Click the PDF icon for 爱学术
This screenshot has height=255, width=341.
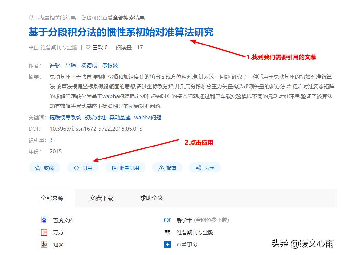(x=167, y=220)
